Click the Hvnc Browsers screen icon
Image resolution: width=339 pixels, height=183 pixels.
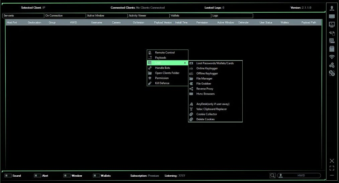pyautogui.click(x=191, y=94)
